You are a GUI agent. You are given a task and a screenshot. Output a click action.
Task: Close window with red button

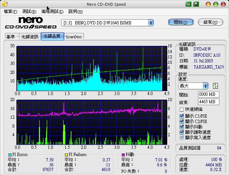coord(223,4)
